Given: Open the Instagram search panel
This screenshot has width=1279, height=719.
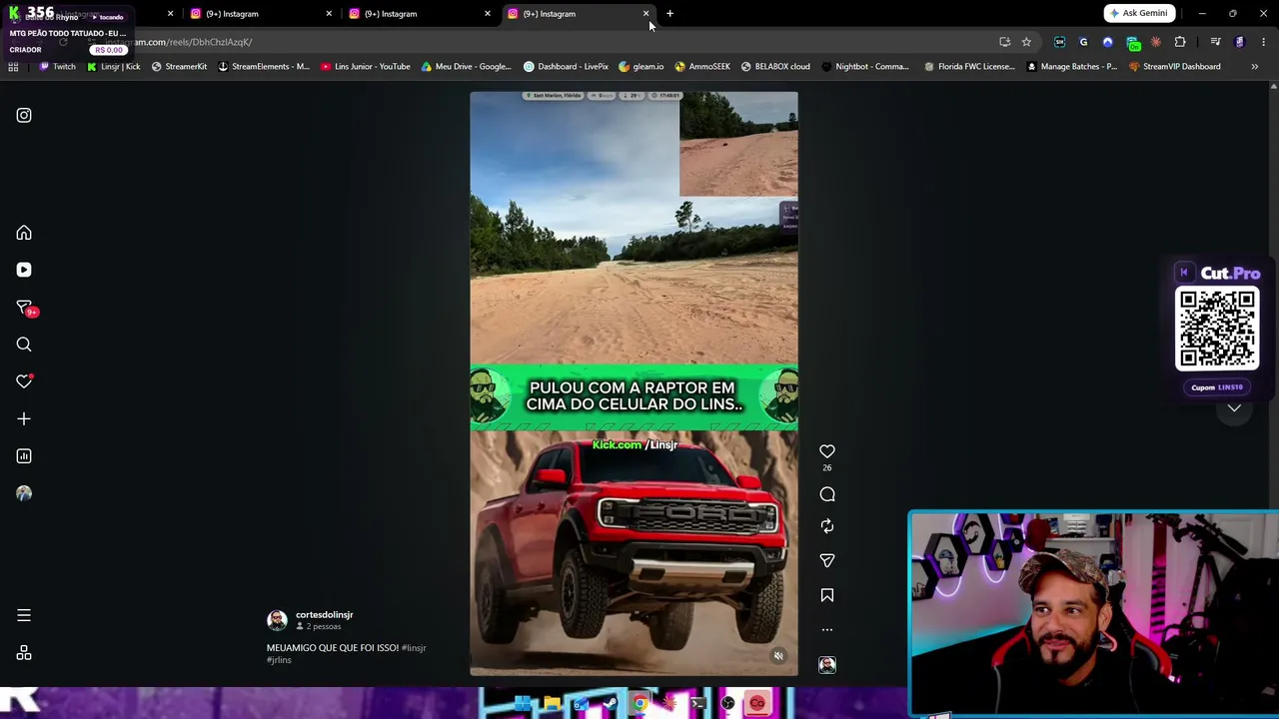Looking at the screenshot, I should point(24,345).
